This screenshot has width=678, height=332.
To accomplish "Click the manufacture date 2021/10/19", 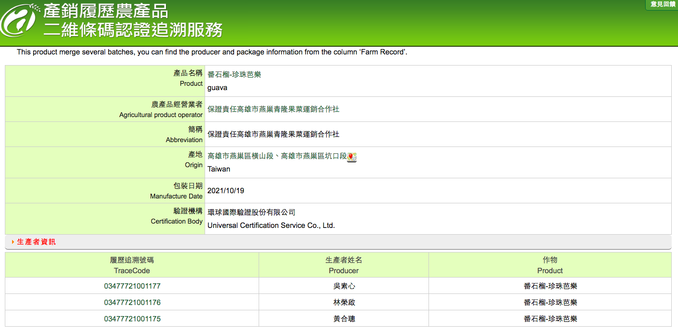I will click(x=226, y=190).
